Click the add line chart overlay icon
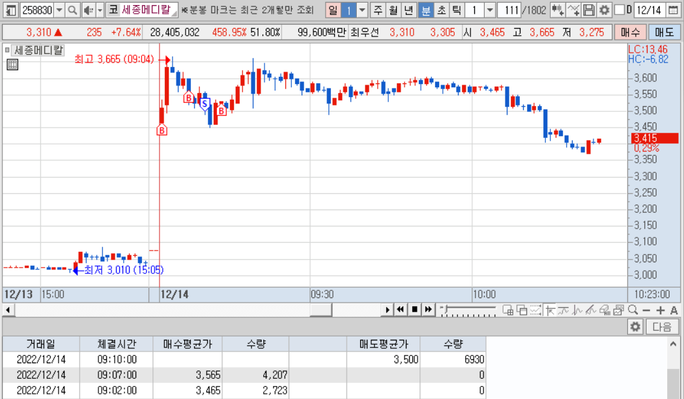 point(574,10)
